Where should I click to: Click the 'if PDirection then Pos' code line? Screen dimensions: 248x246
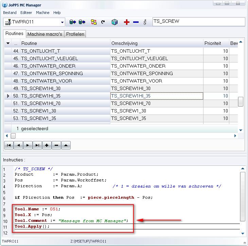click(x=84, y=197)
